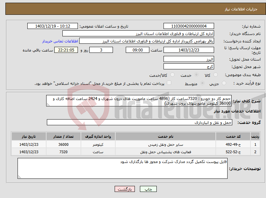This screenshot has height=198, width=266.
Task: Click the deadline hour field 09:00
Action: [138, 50]
